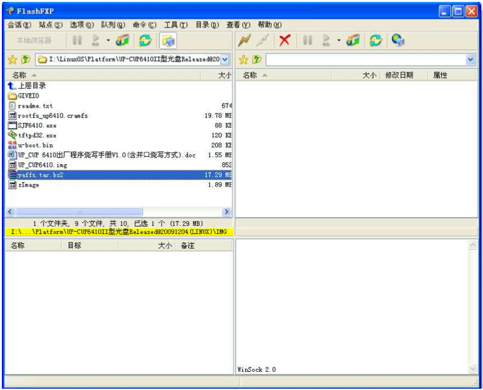Screen dimensions: 483x390
Task: Click the local pane transfer queue play icon
Action: coord(96,40)
